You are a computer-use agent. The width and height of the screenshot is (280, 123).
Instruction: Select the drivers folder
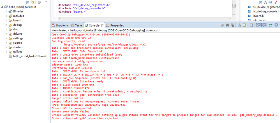coord(18,34)
